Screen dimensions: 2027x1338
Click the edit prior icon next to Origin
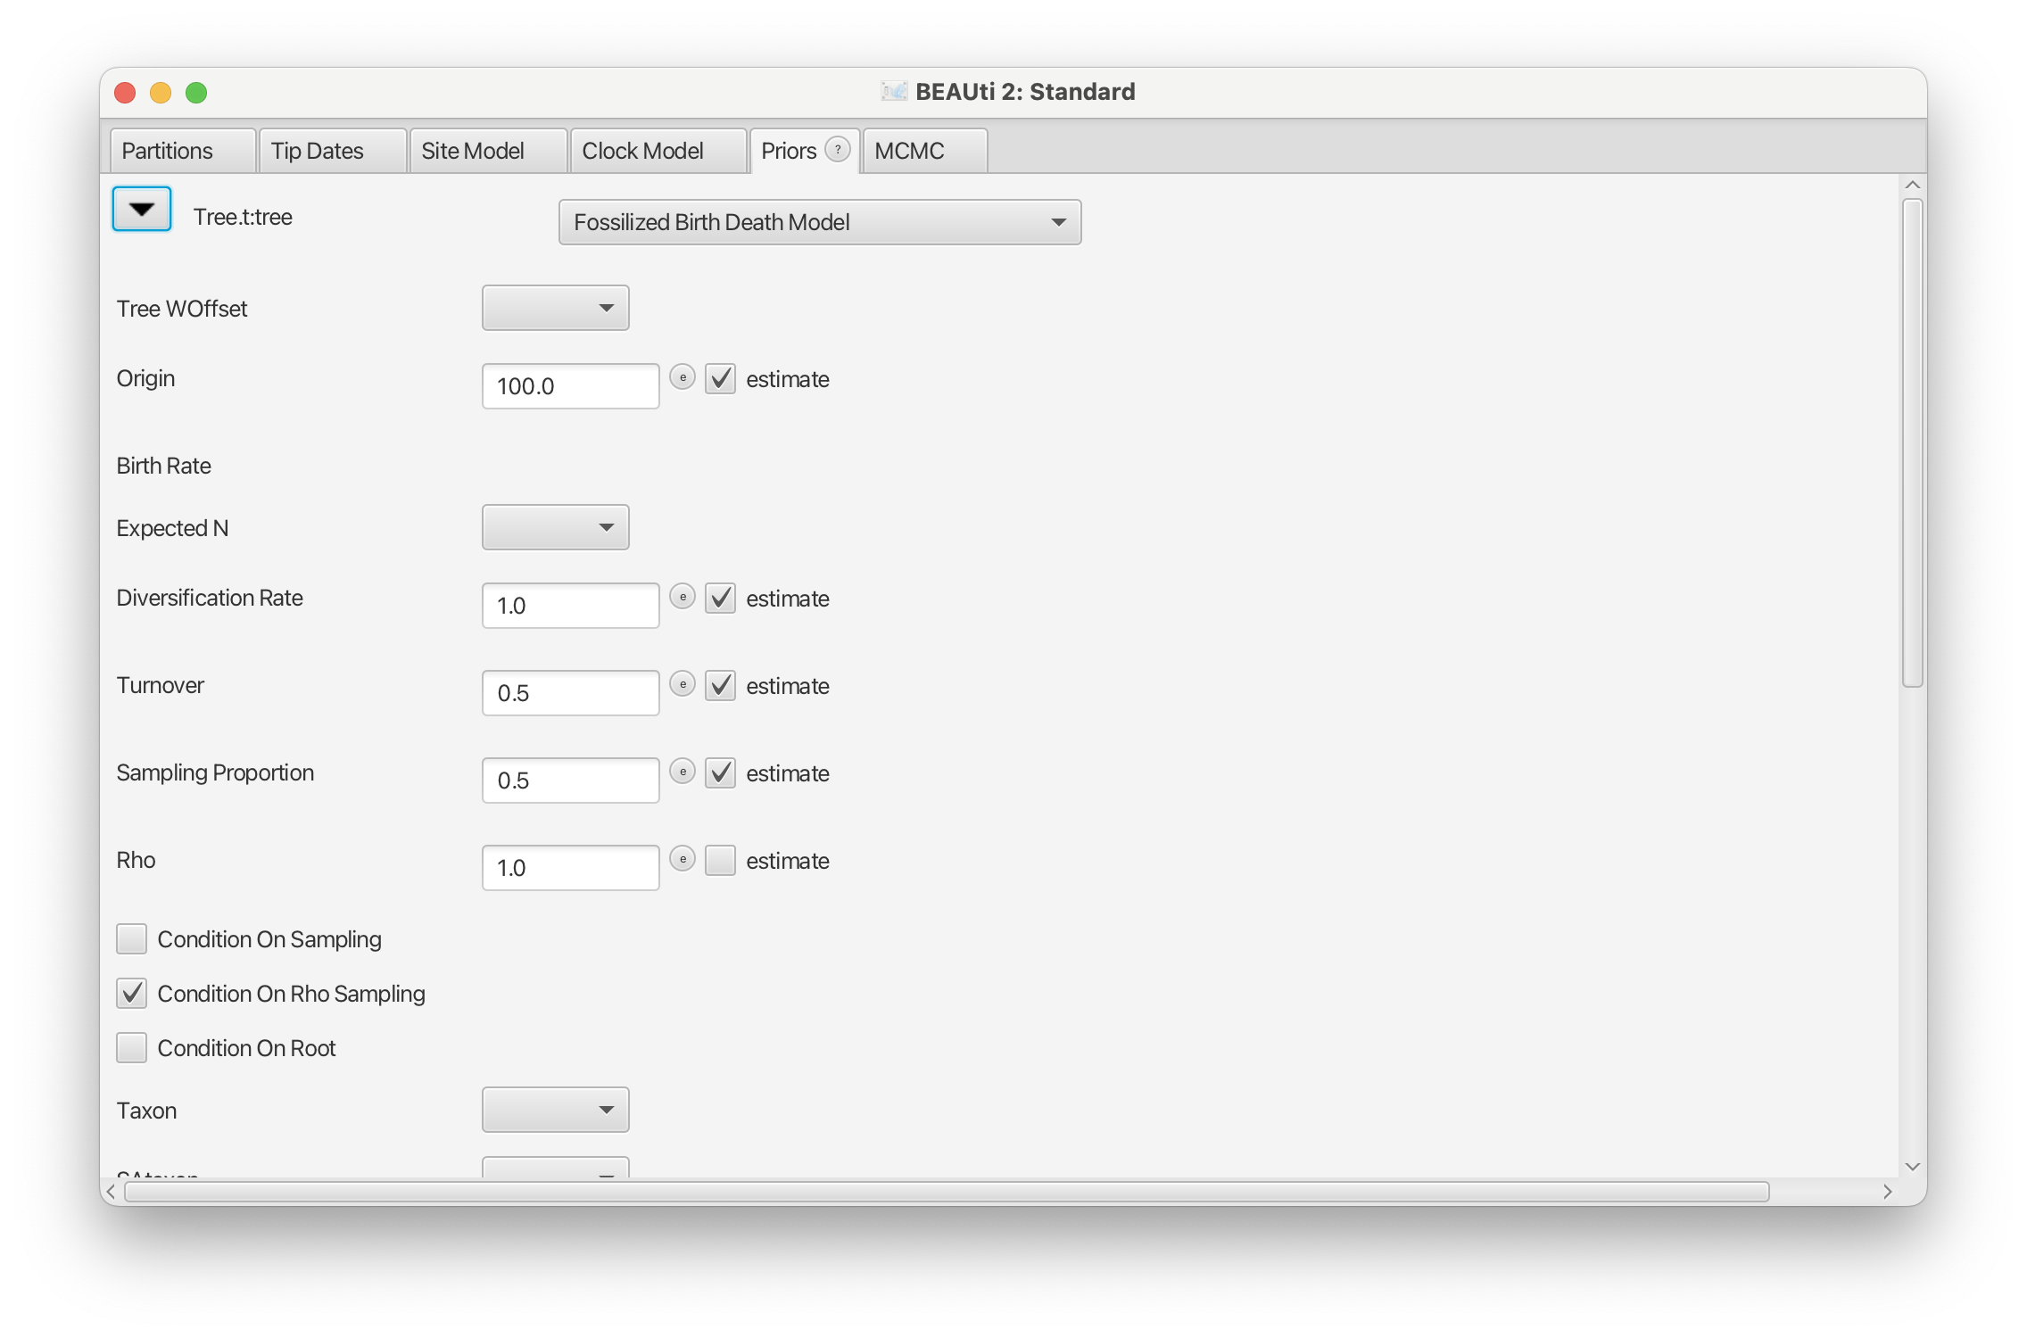click(x=683, y=377)
